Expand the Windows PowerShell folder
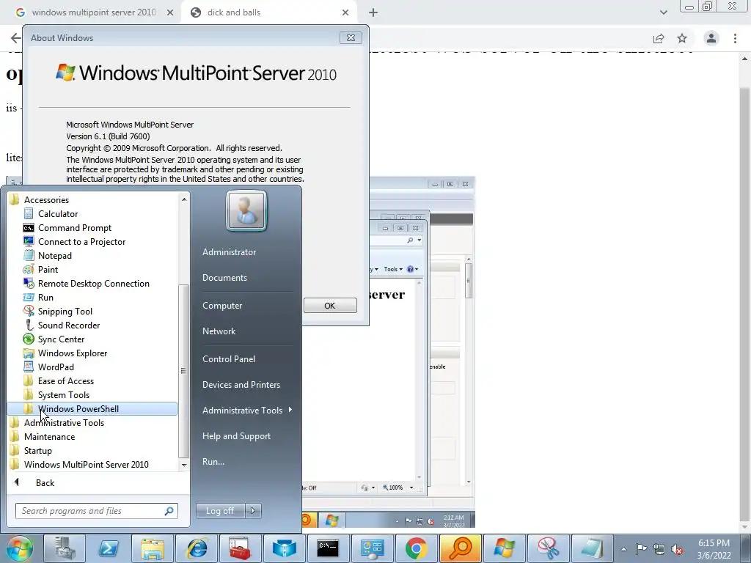 tap(92, 409)
